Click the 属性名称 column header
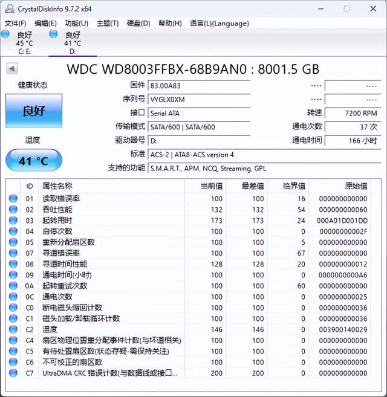 [x=111, y=186]
